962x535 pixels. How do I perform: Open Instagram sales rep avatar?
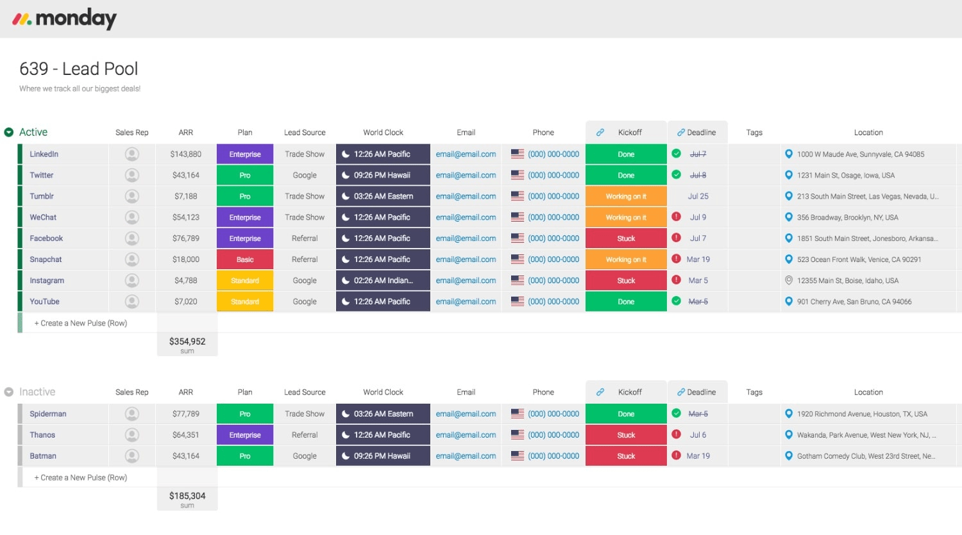pyautogui.click(x=132, y=281)
